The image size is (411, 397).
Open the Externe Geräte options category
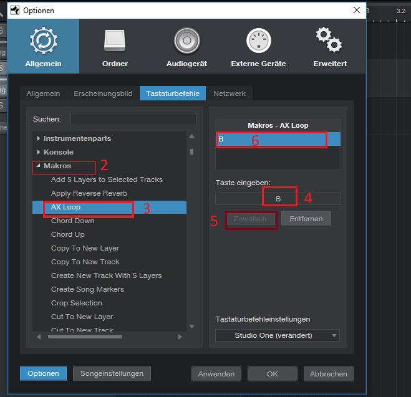point(258,46)
